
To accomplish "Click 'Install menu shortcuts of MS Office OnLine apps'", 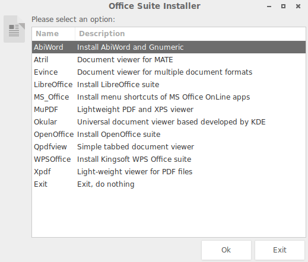I will [163, 97].
